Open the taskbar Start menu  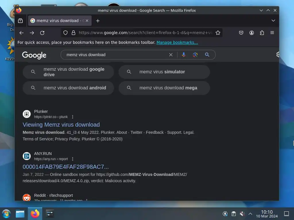pyautogui.click(x=6, y=214)
